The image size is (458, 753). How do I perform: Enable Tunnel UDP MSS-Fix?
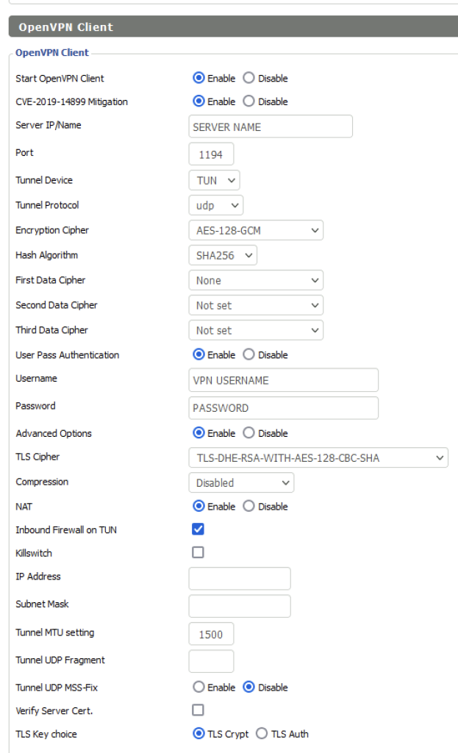[x=197, y=687]
